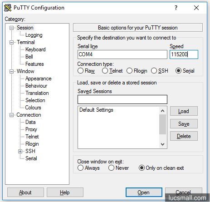Collapse the Terminal tree node
210x202 pixels.
[11, 42]
